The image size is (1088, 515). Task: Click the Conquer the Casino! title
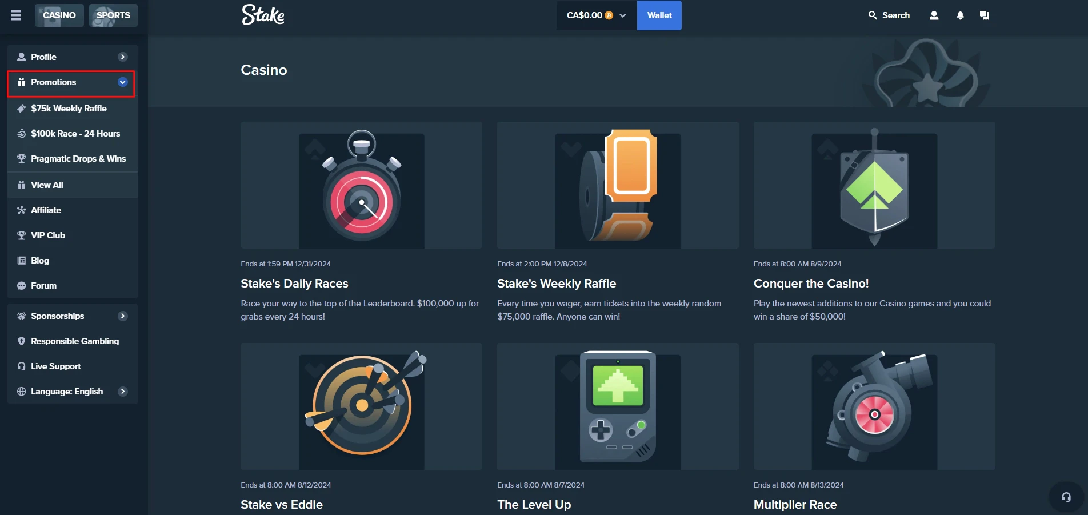tap(811, 284)
